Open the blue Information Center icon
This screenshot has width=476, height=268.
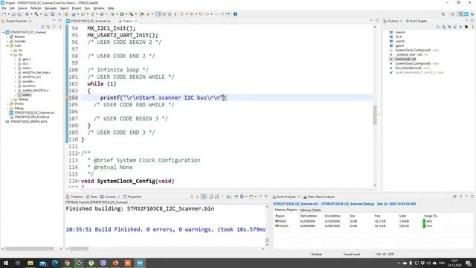(235, 14)
